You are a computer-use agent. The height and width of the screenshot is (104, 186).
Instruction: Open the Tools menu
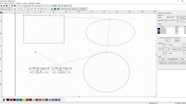pos(25,3)
